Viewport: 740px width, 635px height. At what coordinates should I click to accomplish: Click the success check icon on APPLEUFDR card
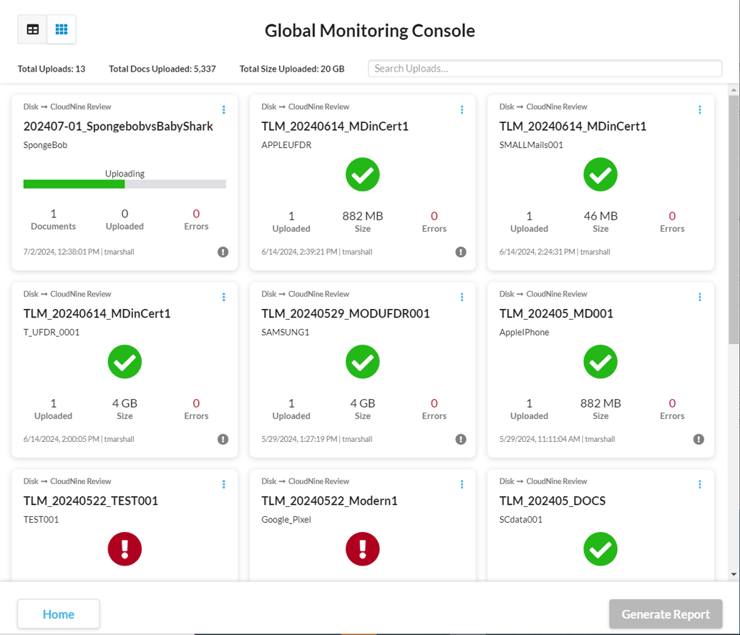[362, 174]
